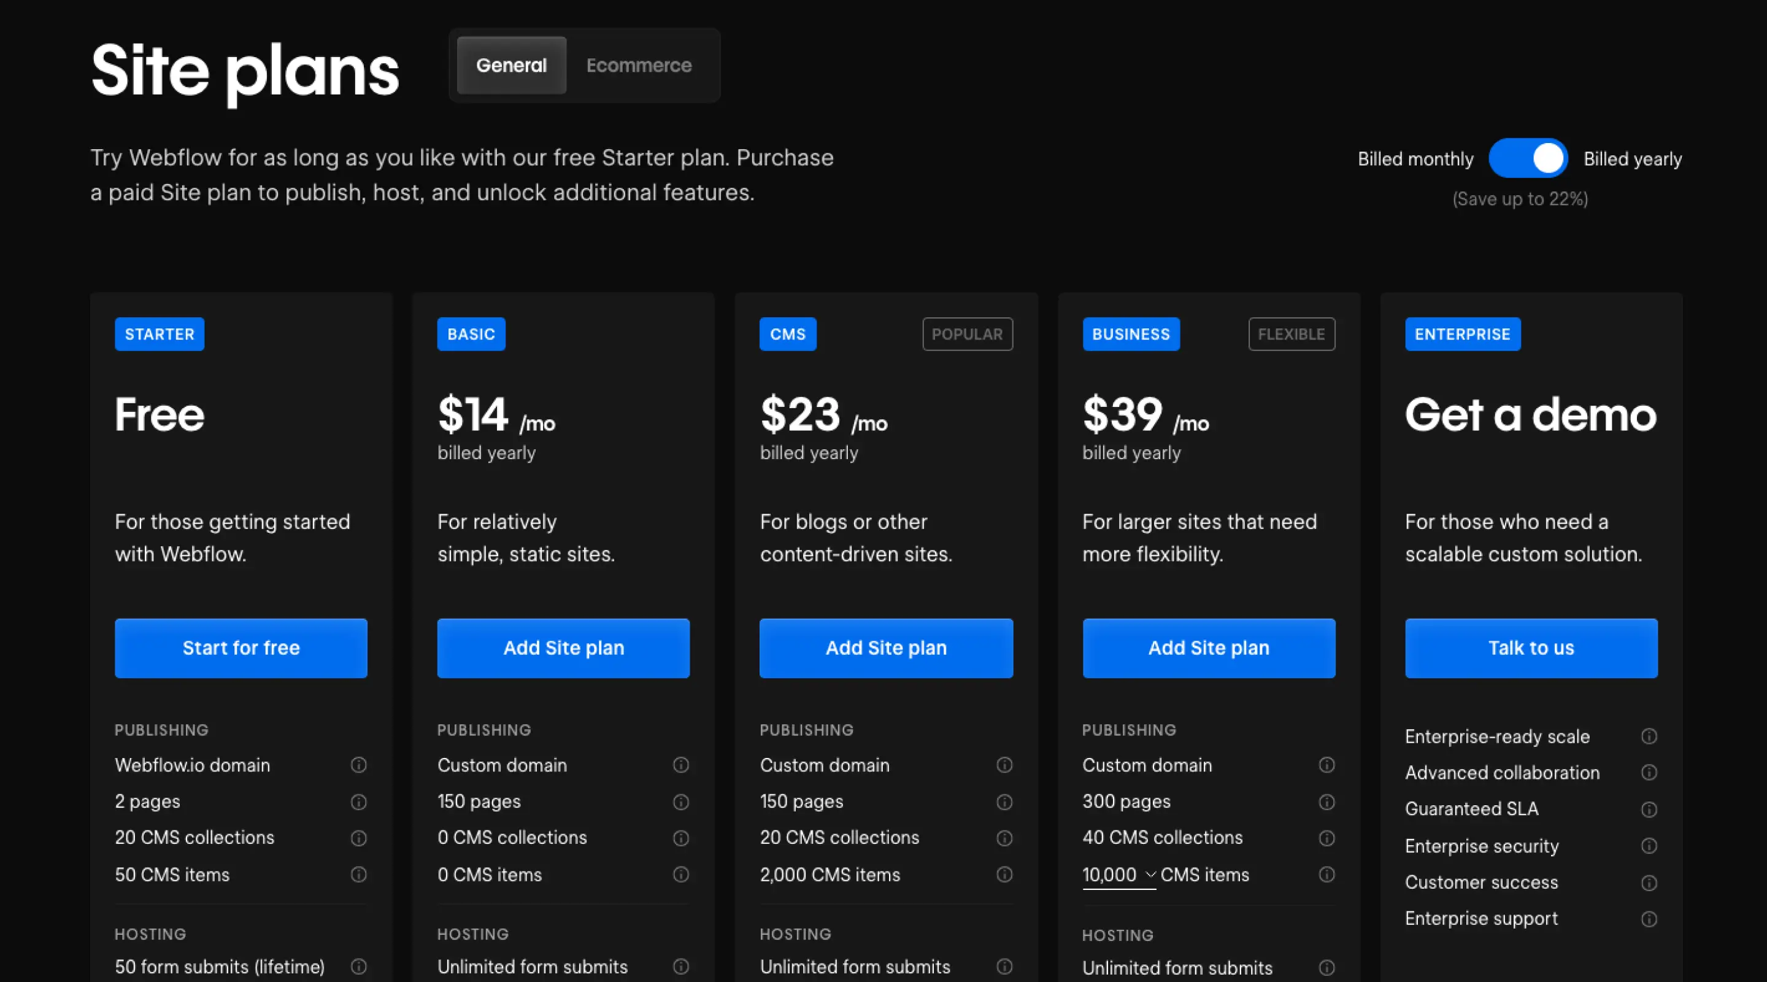Screen dimensions: 1767x982
Task: Click the 40 CMS collections text
Action: pos(1163,838)
